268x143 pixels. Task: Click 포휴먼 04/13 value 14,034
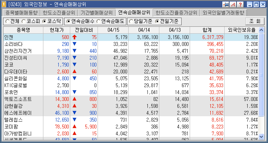(182, 93)
